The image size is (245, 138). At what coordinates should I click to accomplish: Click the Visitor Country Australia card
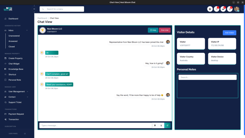(x=191, y=59)
